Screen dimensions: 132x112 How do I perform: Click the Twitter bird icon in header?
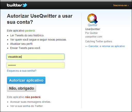25,5
